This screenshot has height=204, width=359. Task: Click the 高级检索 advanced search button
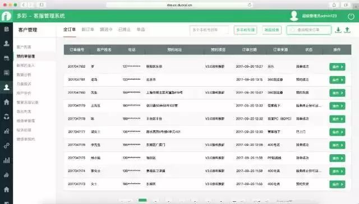point(271,30)
